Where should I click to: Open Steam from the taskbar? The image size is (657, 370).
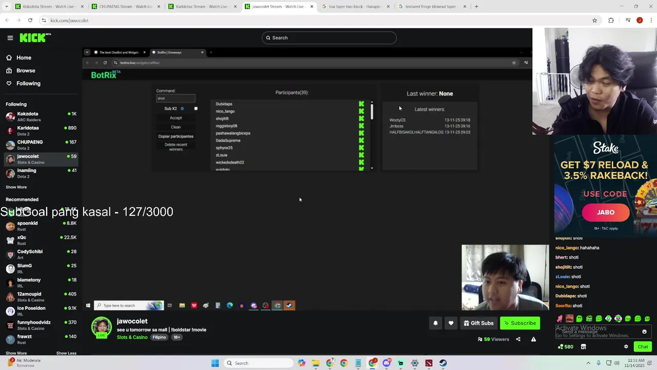443,363
